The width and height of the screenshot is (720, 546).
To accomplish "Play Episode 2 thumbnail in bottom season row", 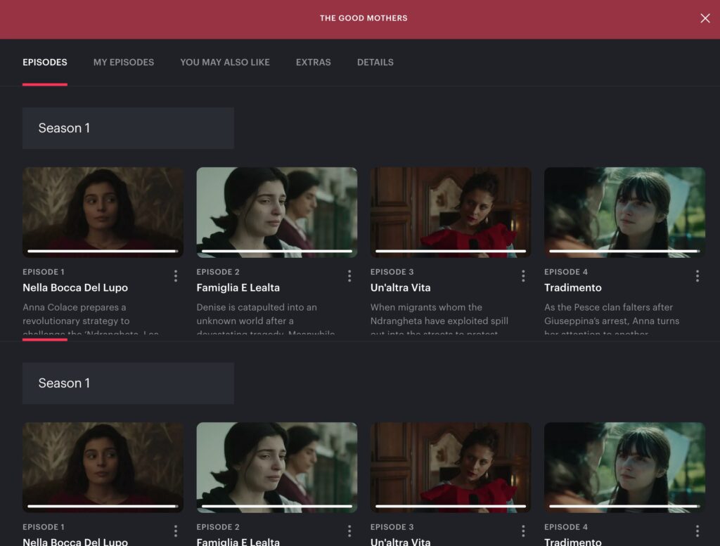I will [x=277, y=467].
